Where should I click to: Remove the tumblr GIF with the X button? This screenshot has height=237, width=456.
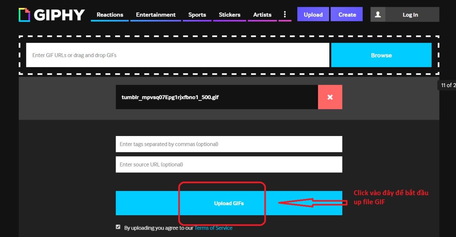click(330, 97)
